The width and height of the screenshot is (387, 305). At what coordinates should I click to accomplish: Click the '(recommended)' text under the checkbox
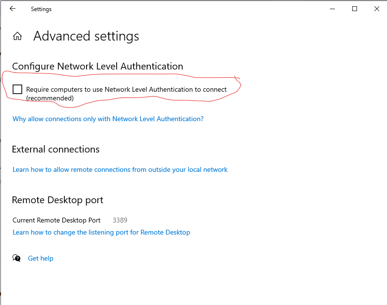pyautogui.click(x=50, y=98)
